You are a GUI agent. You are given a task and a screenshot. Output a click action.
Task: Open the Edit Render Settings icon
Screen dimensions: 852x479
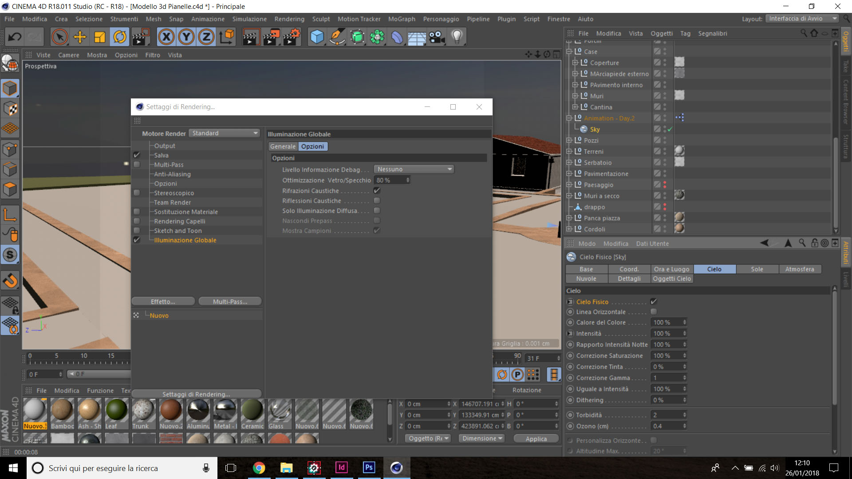(x=291, y=37)
